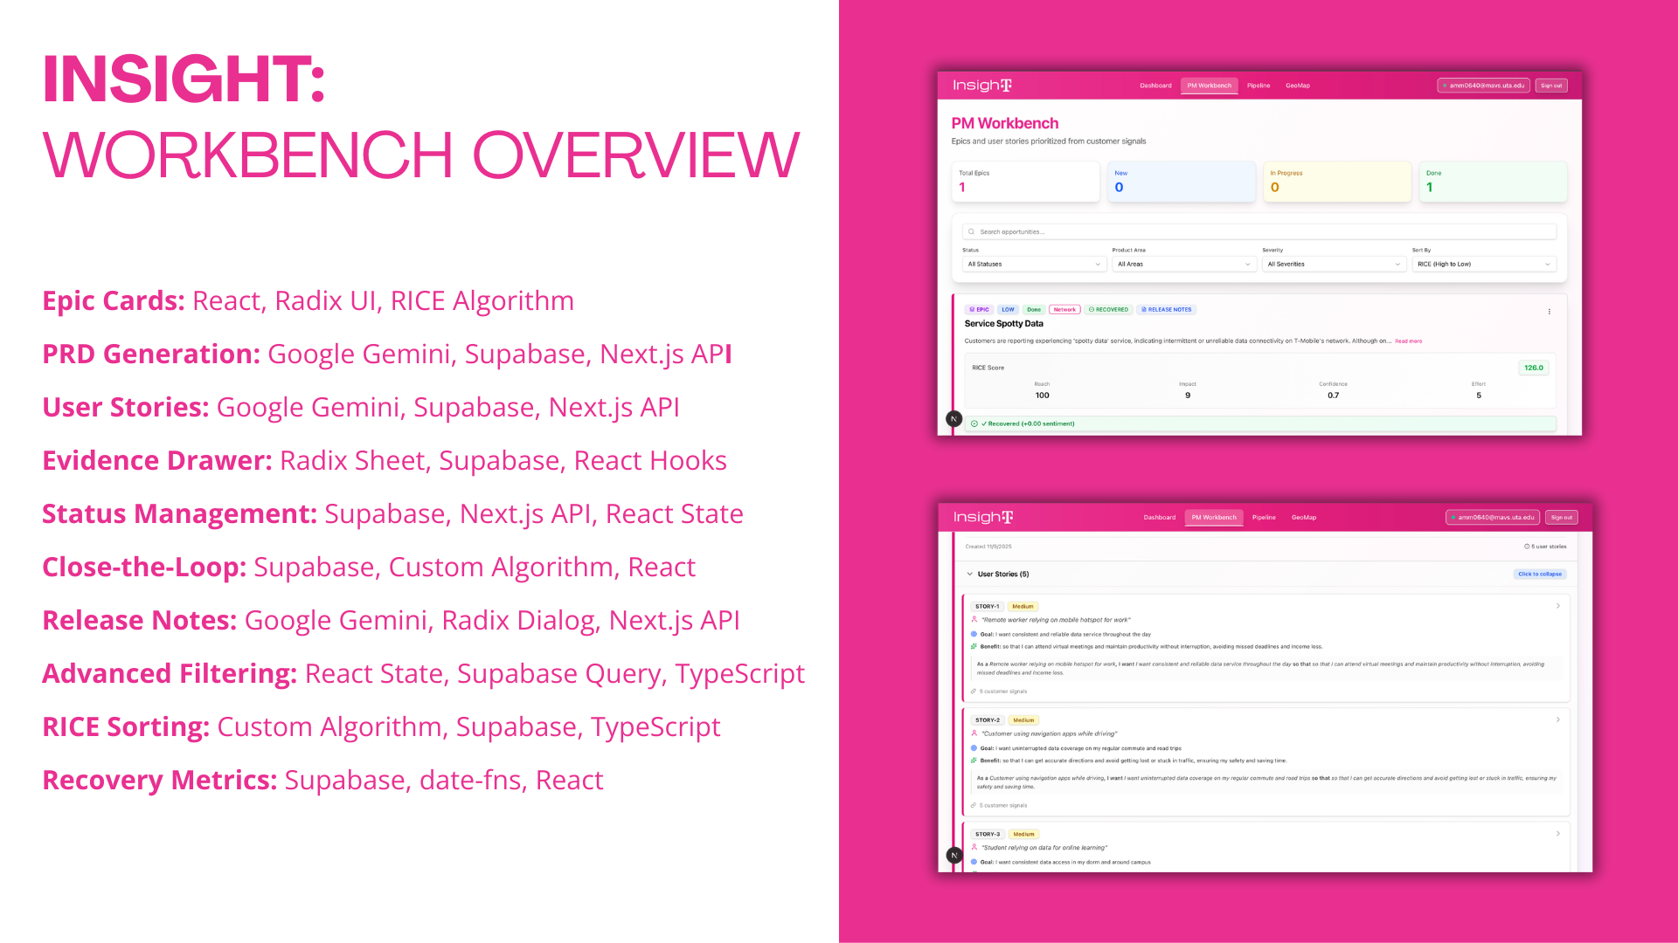Open the Sort By RICE (High to Low) dropdown
The width and height of the screenshot is (1678, 943).
point(1483,264)
